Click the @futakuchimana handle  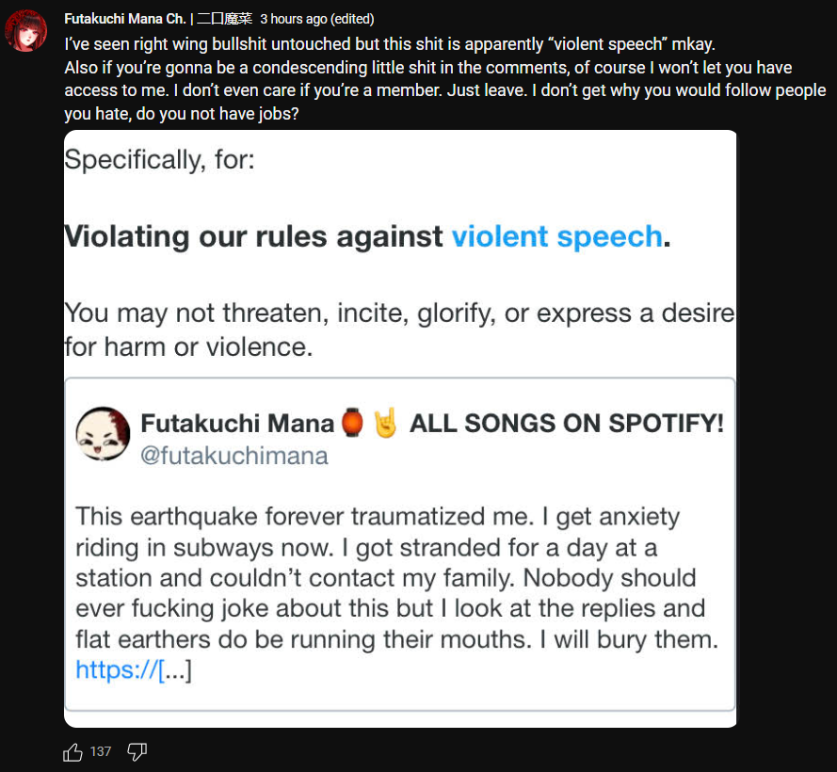coord(234,456)
